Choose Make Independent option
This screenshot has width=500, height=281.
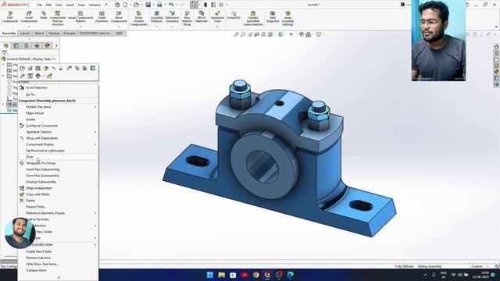pos(58,188)
